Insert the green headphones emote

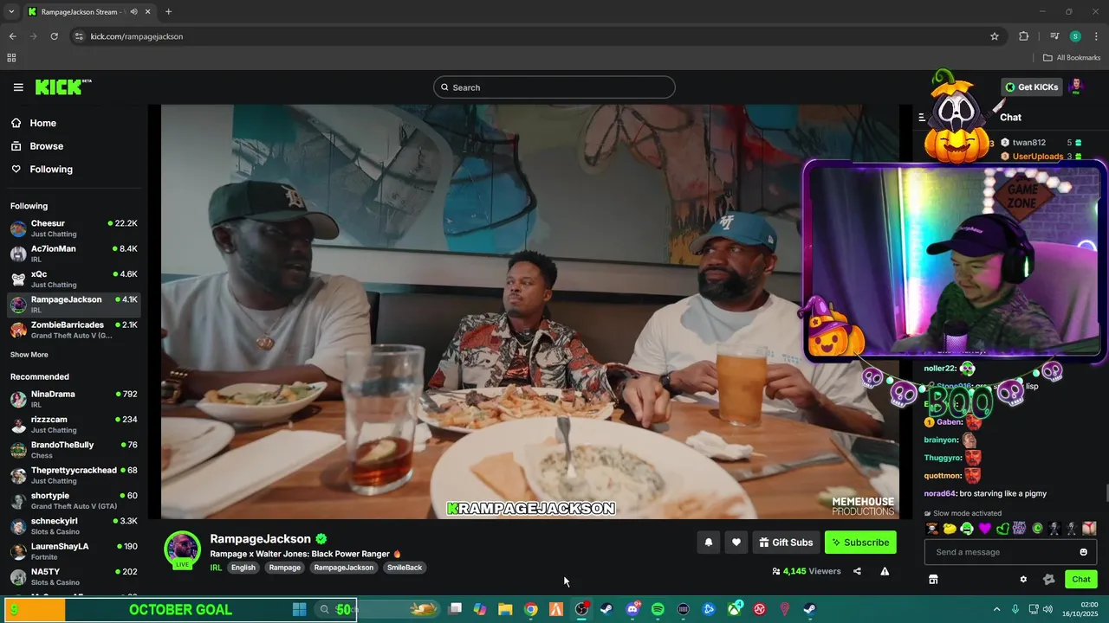click(x=967, y=529)
